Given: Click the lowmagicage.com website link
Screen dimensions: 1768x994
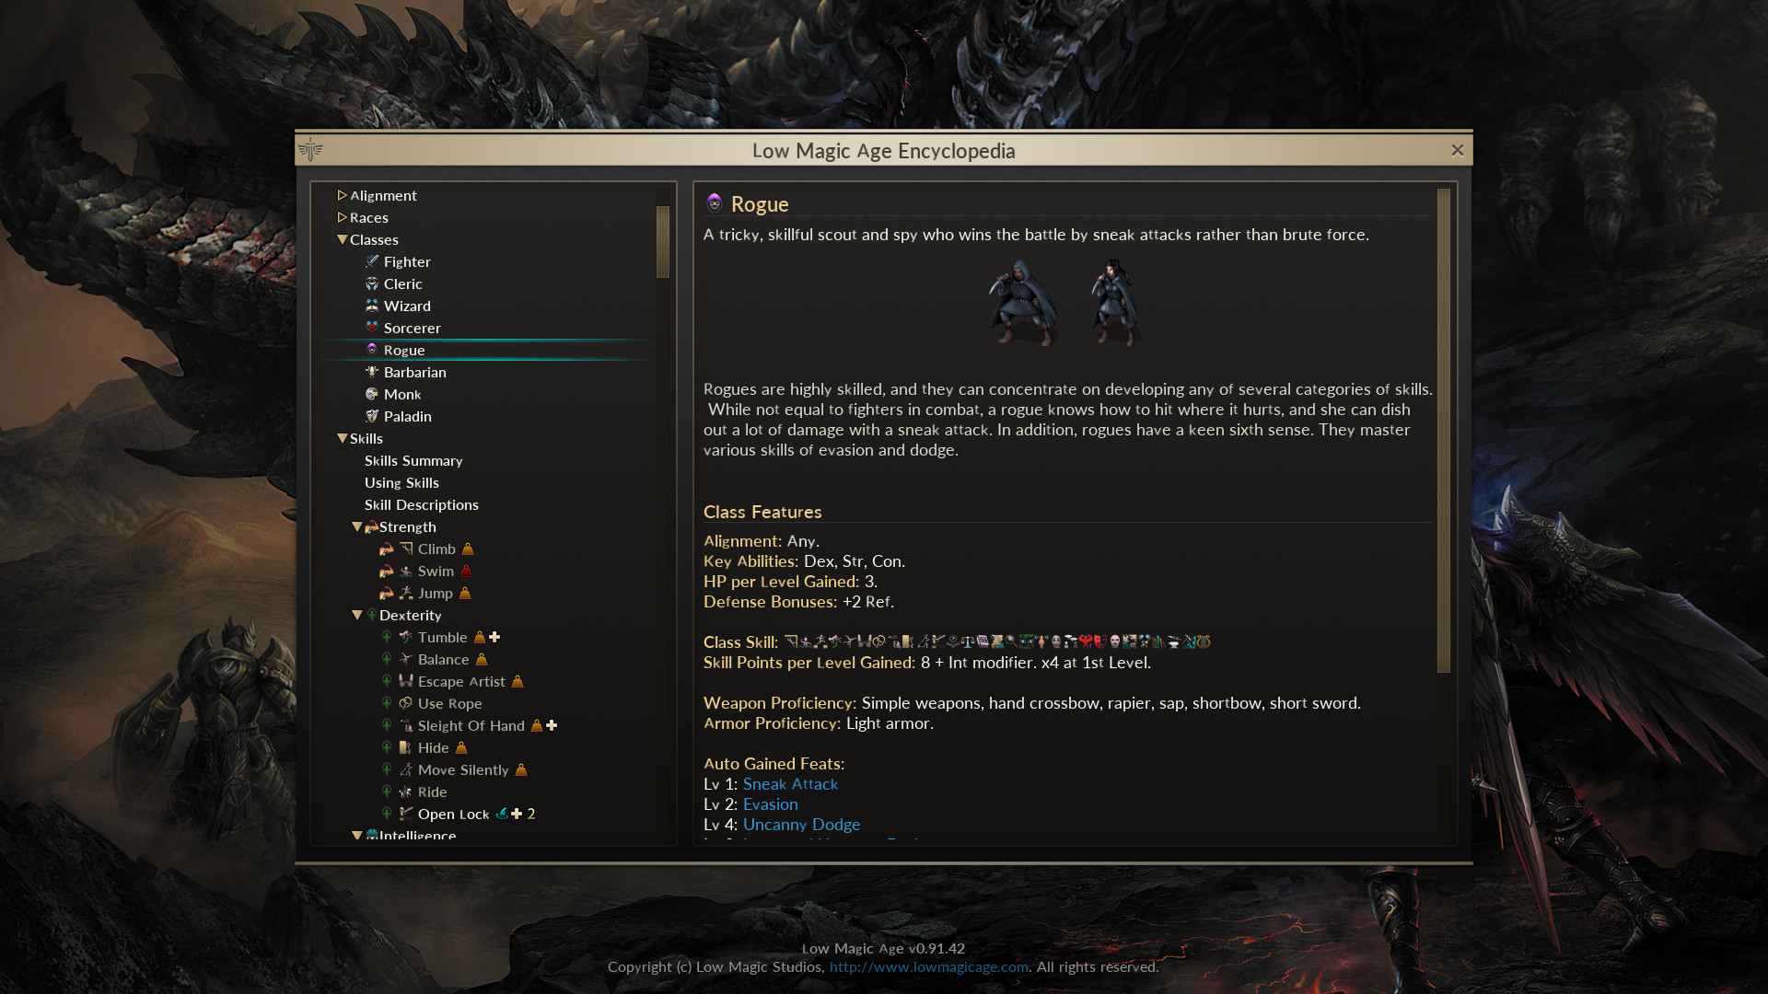Looking at the screenshot, I should coord(928,967).
